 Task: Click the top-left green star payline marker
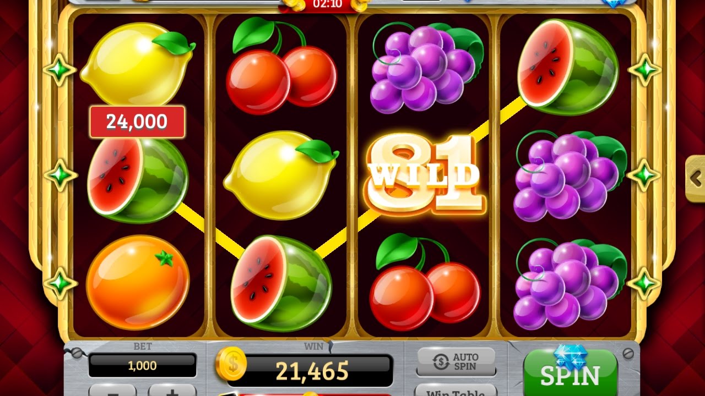pyautogui.click(x=59, y=69)
